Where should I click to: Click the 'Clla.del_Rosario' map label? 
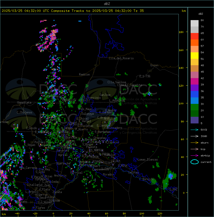(121, 58)
